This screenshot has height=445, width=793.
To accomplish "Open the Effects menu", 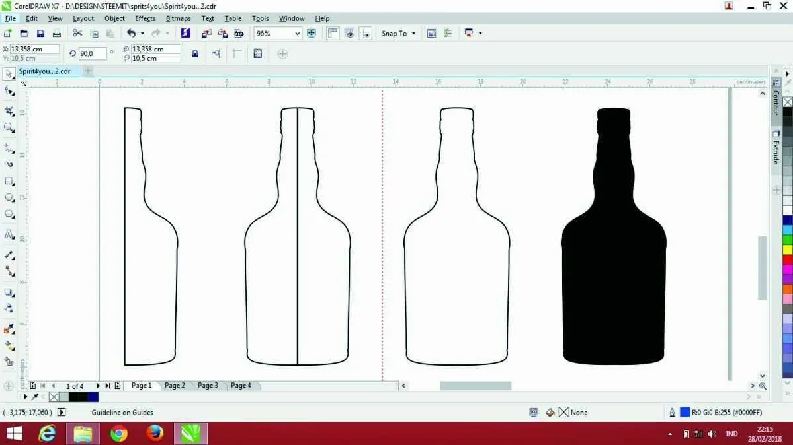I will point(145,18).
